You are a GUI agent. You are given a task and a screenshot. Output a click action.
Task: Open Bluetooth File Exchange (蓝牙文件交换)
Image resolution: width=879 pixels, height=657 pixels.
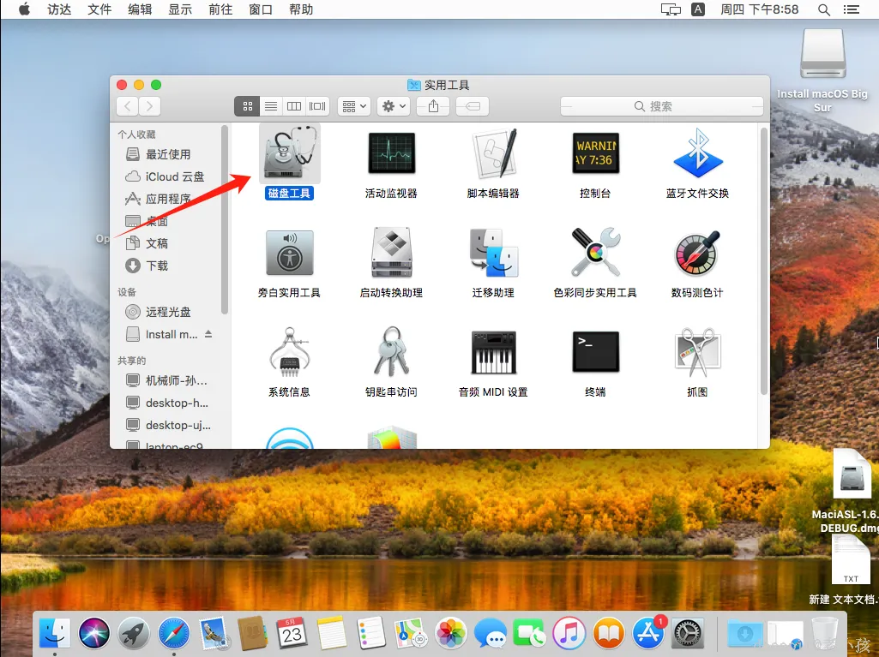[697, 153]
